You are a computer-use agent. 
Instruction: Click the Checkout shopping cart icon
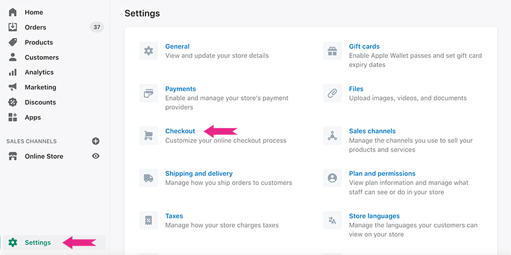[x=148, y=135]
